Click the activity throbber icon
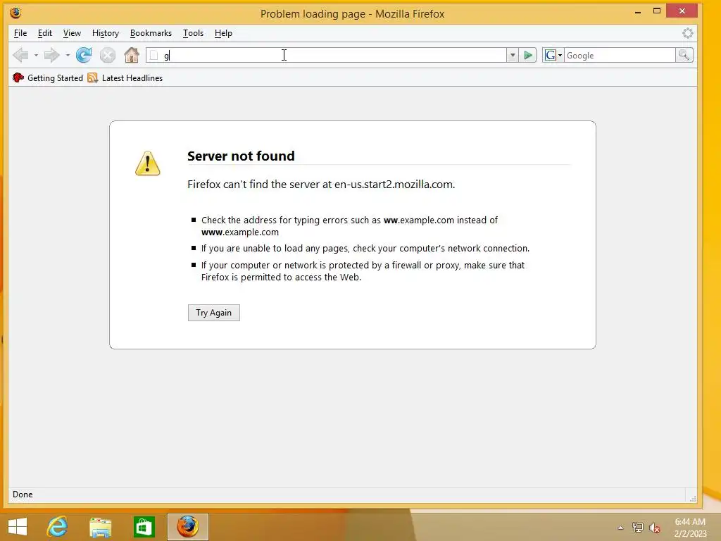721x541 pixels. click(687, 33)
